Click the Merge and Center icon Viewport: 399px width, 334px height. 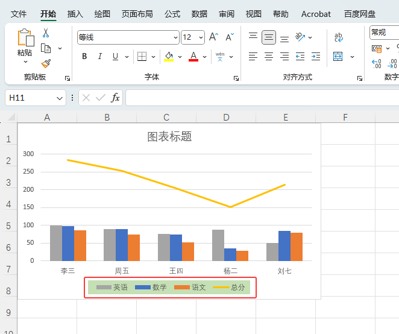click(x=338, y=57)
